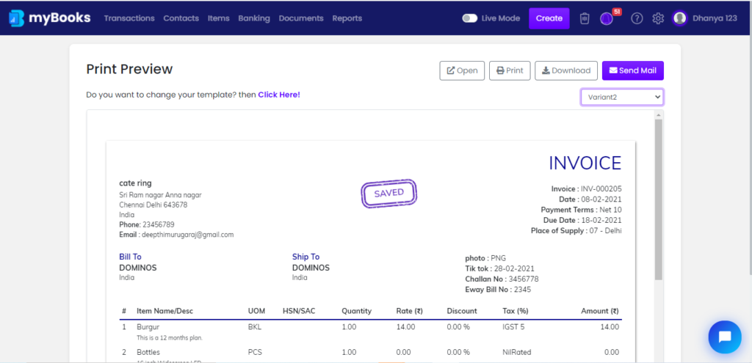The width and height of the screenshot is (752, 363).
Task: Click the preview vertical scrollbar thumb
Action: (659, 199)
